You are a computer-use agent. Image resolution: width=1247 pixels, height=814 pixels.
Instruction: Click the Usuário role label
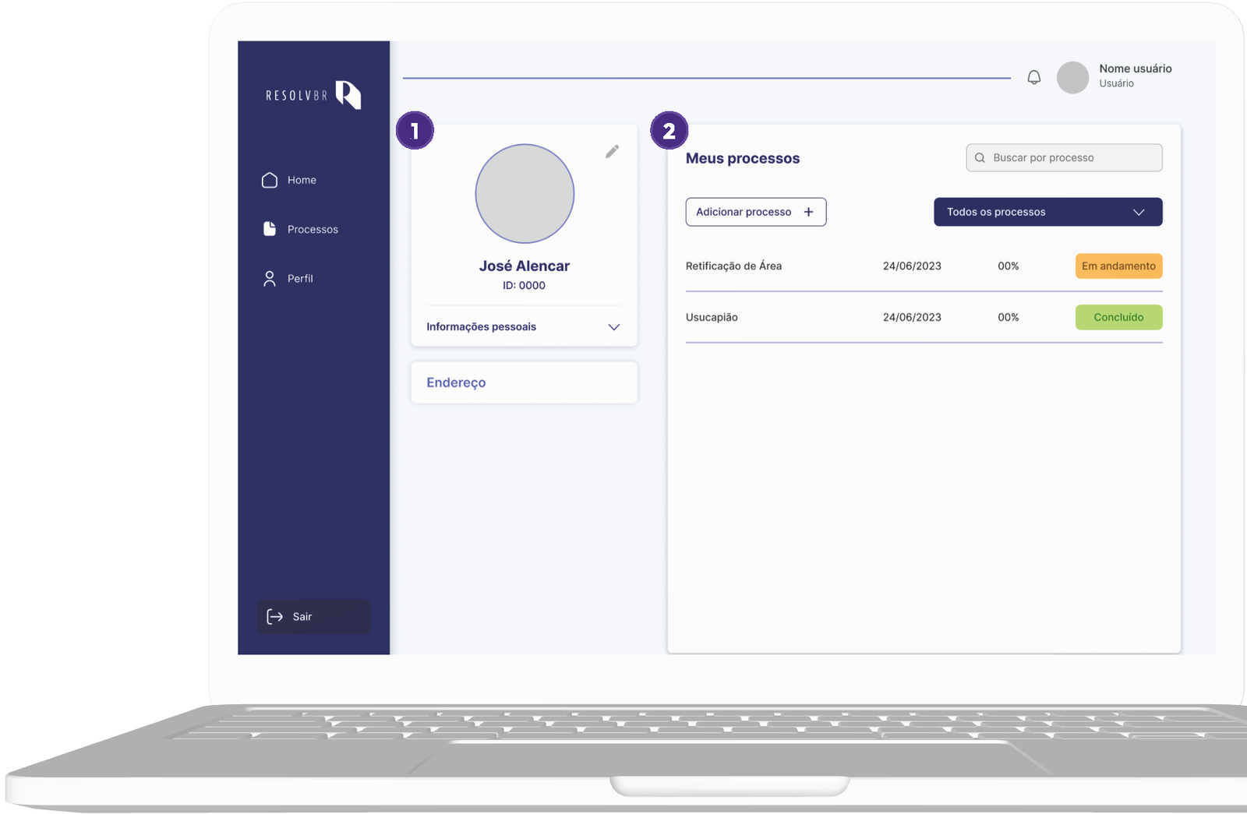[x=1116, y=83]
